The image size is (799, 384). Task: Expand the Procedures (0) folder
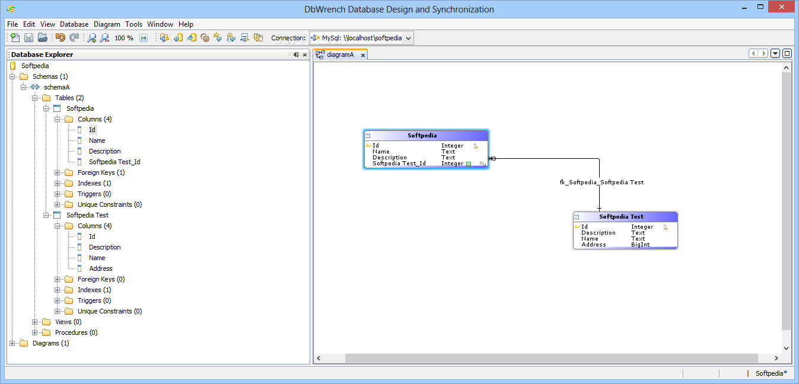pyautogui.click(x=35, y=332)
